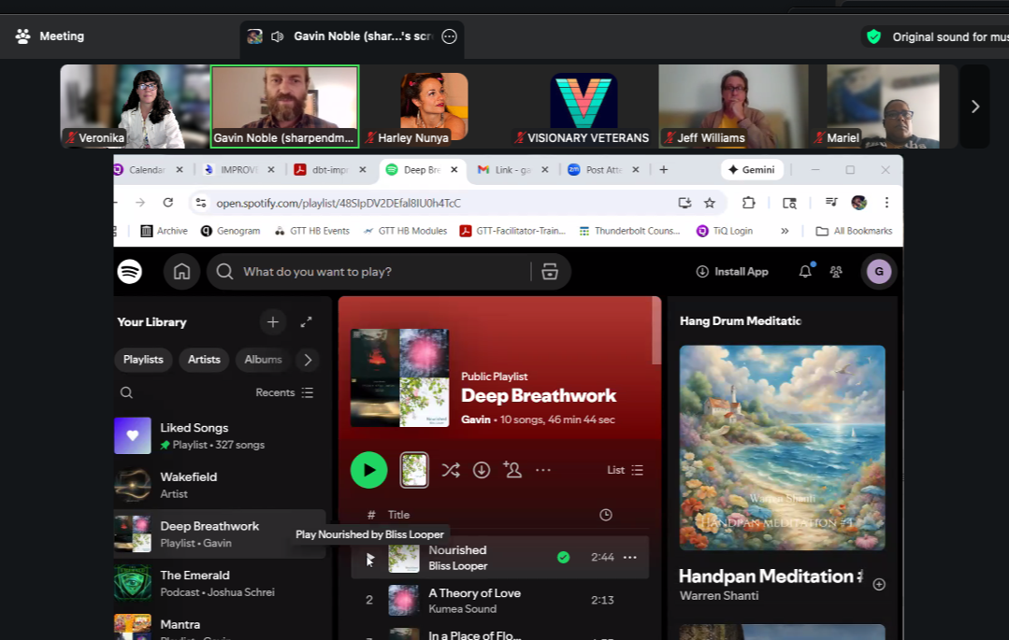Expand Your Library to full view
The image size is (1009, 640).
[307, 321]
